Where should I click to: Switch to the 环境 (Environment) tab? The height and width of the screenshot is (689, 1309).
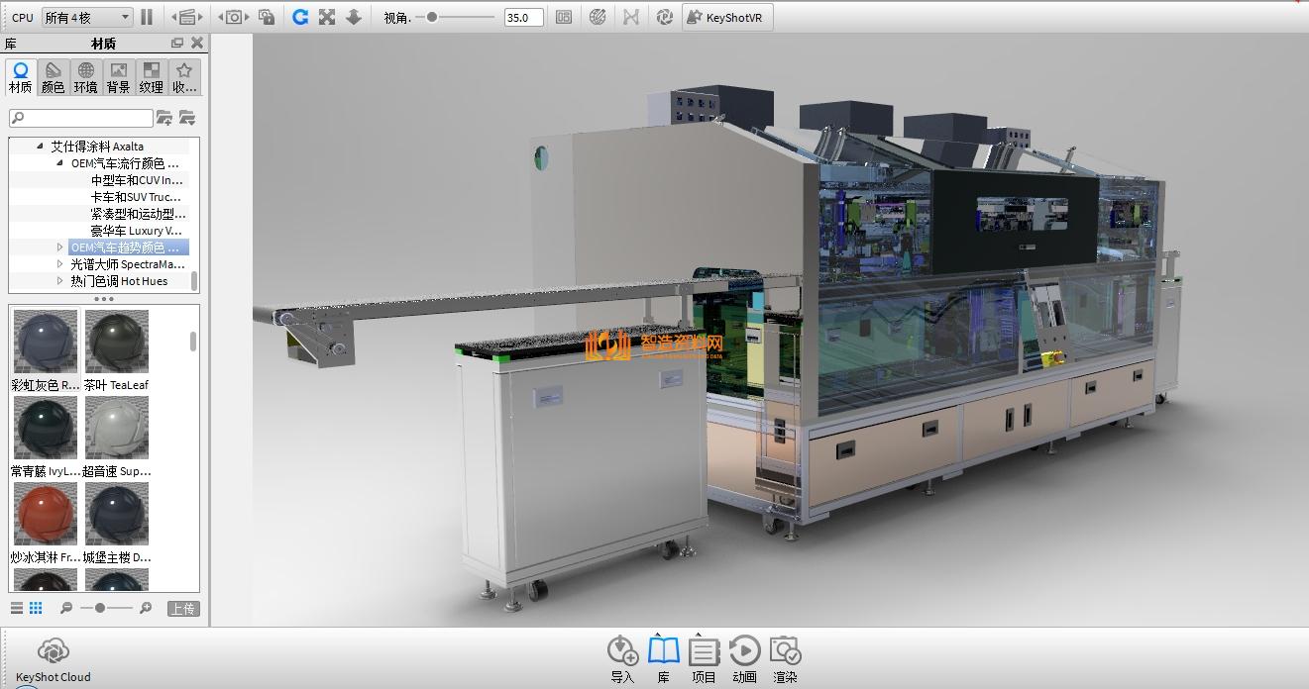[x=86, y=77]
